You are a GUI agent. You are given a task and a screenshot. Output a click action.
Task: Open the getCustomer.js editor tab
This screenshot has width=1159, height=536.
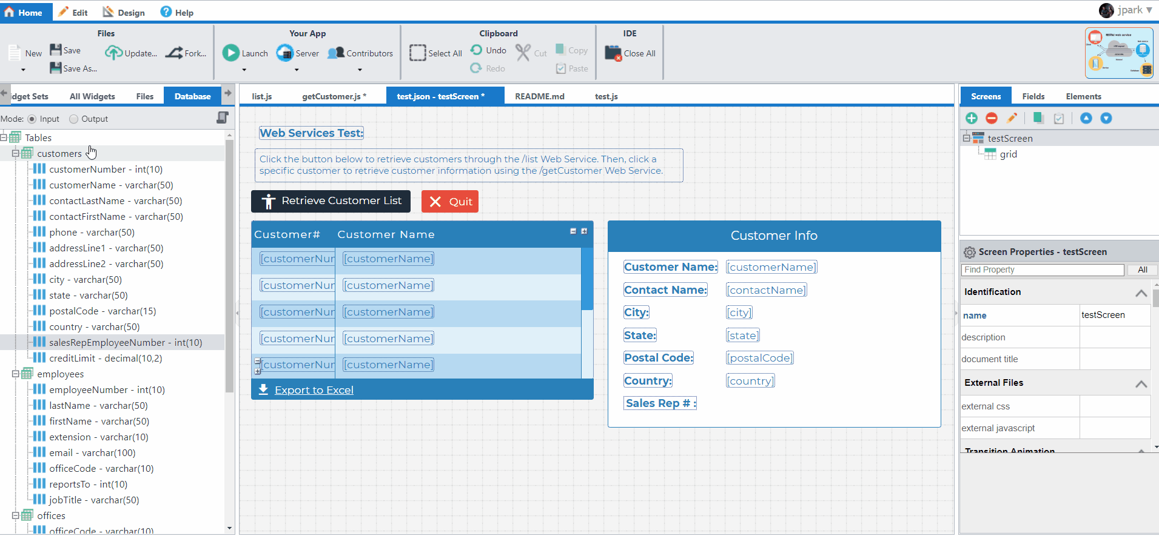[334, 96]
